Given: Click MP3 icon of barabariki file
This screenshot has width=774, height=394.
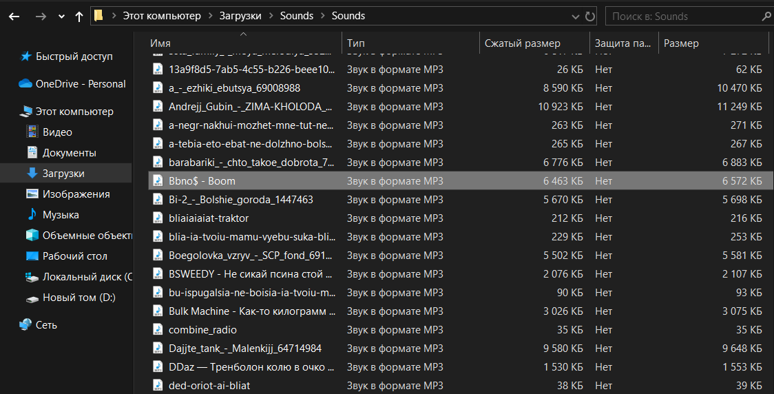Looking at the screenshot, I should click(x=158, y=163).
